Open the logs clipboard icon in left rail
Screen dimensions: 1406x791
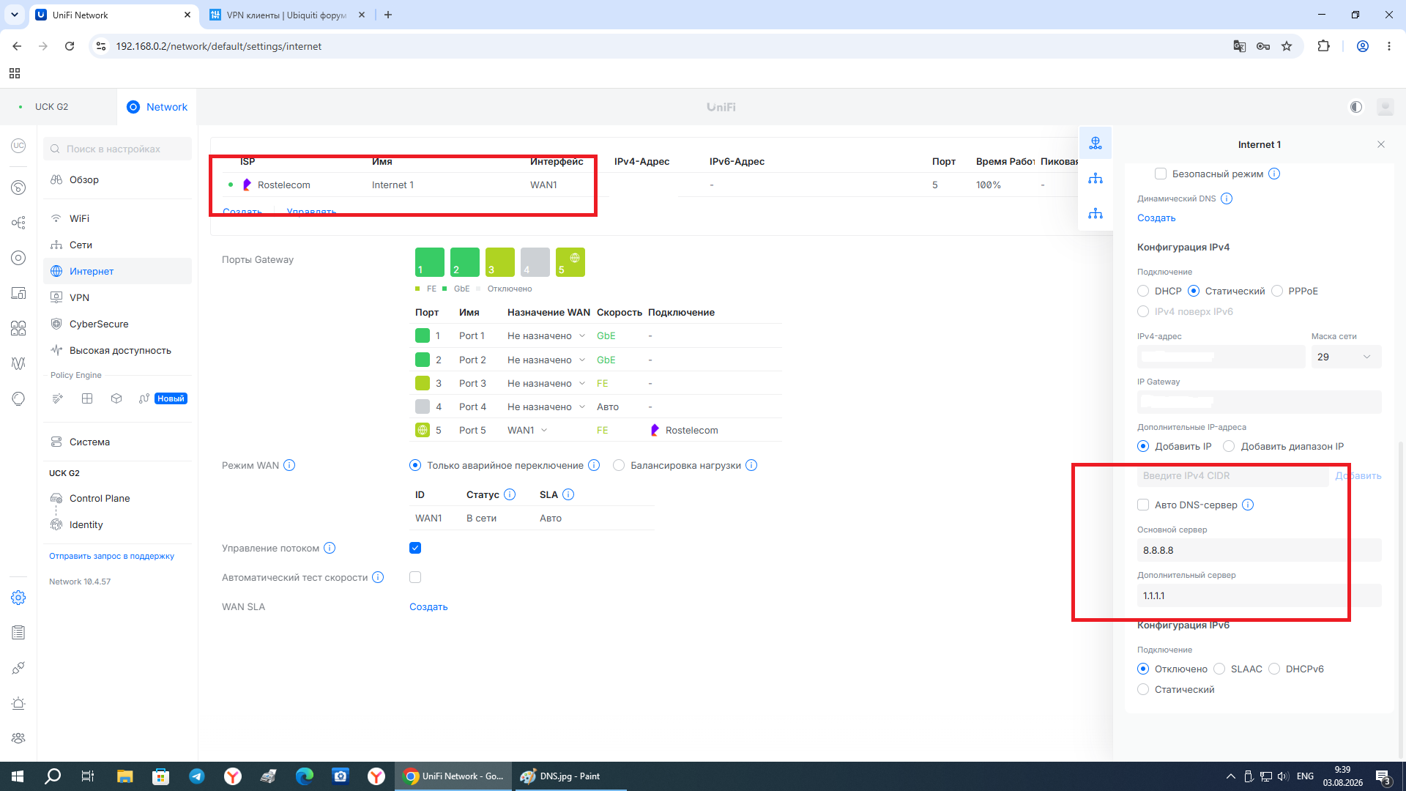point(18,633)
